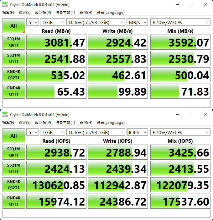This screenshot has width=213, height=220.
Task: Open test count dropdown in bottom window
Action: [33, 132]
